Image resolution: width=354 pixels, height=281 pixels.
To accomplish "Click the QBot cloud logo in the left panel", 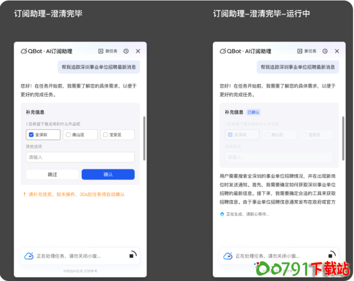I will (23, 51).
